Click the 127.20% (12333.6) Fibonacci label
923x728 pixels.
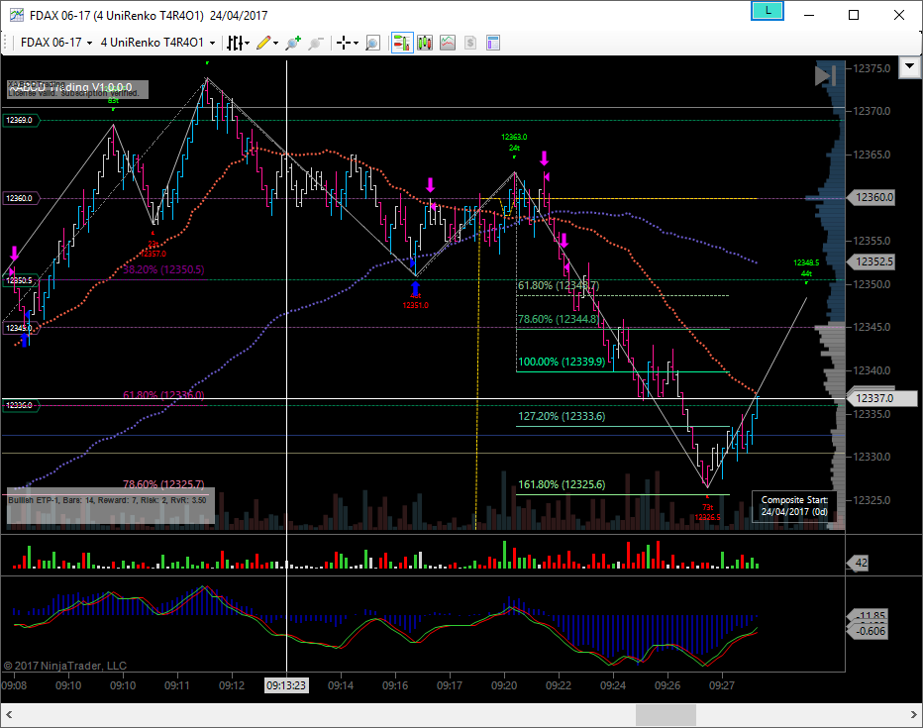[562, 417]
